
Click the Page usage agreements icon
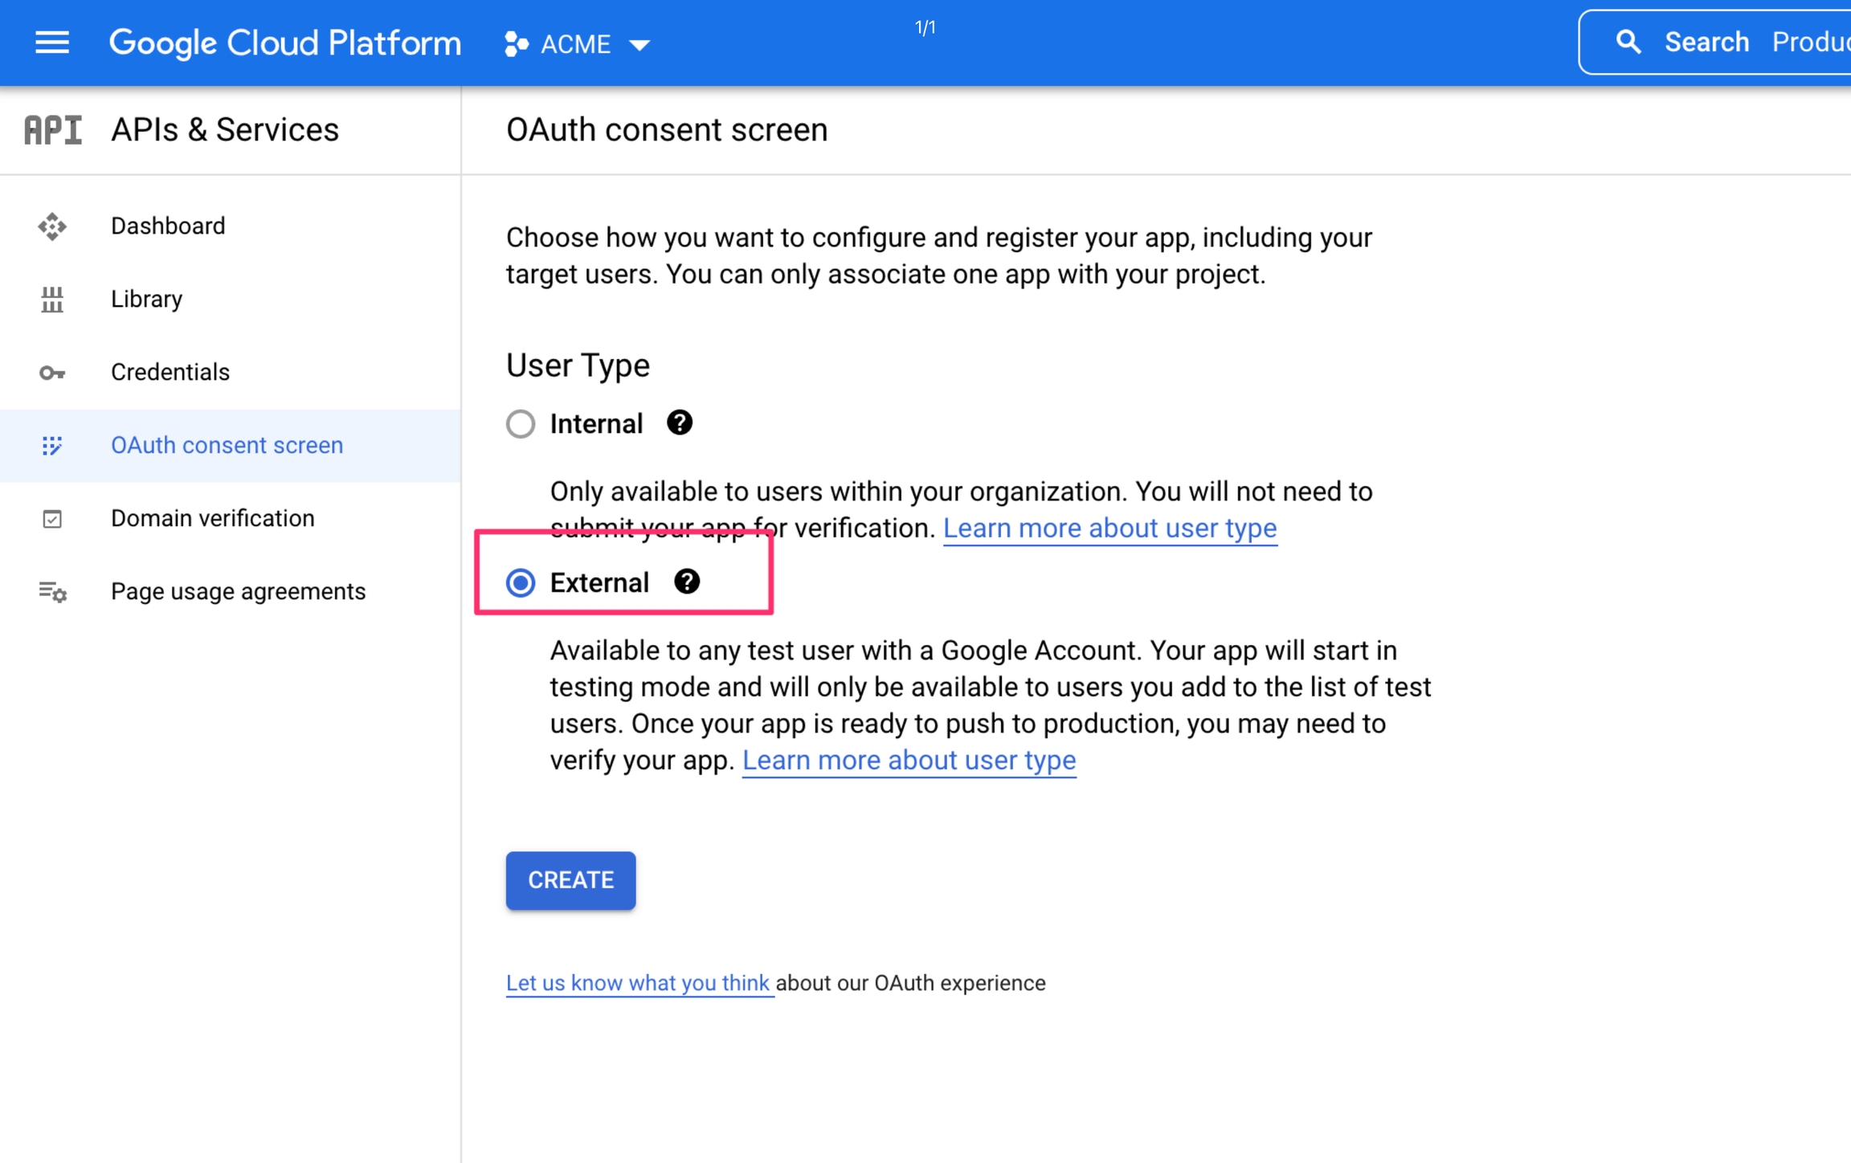pyautogui.click(x=52, y=592)
